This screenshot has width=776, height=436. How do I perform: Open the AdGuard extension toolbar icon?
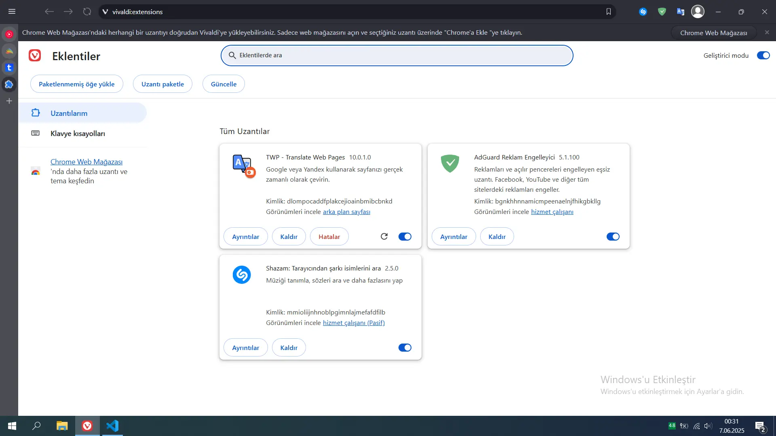(x=662, y=12)
